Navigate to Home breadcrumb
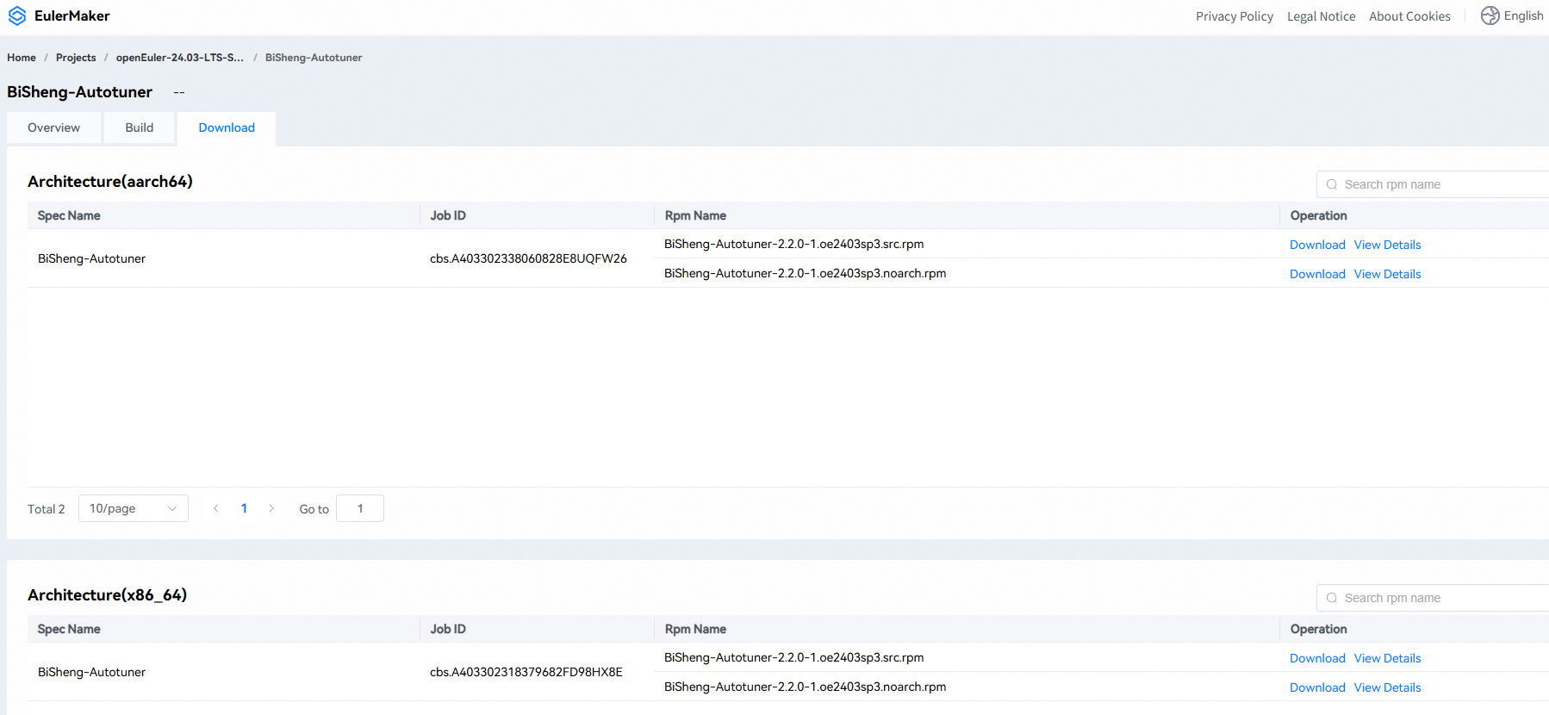 tap(22, 58)
